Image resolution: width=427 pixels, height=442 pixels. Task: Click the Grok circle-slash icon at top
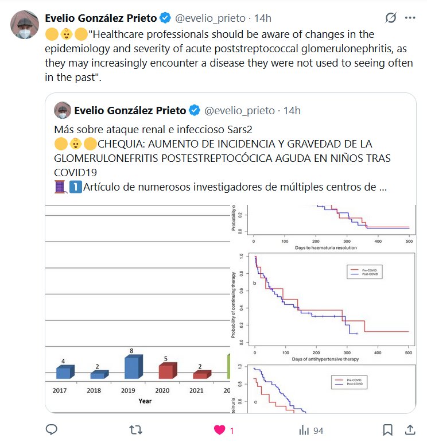click(x=390, y=18)
